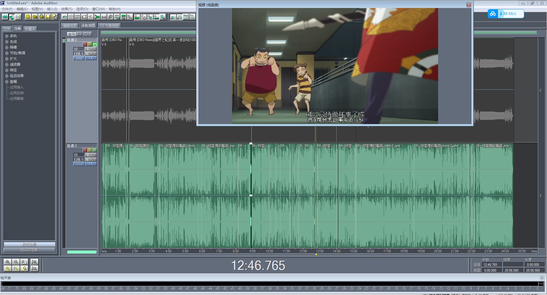Viewport: 547px width, 295px height.
Task: Zoom out vertically with arrow magnifier minus
Action: coord(34,268)
